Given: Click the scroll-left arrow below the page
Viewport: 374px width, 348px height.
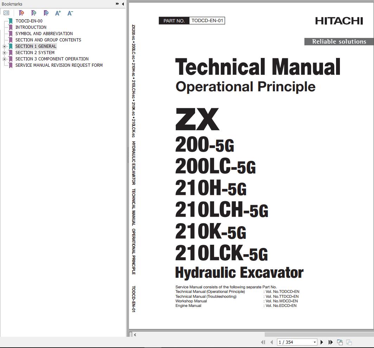Looking at the screenshot, I should point(135,335).
